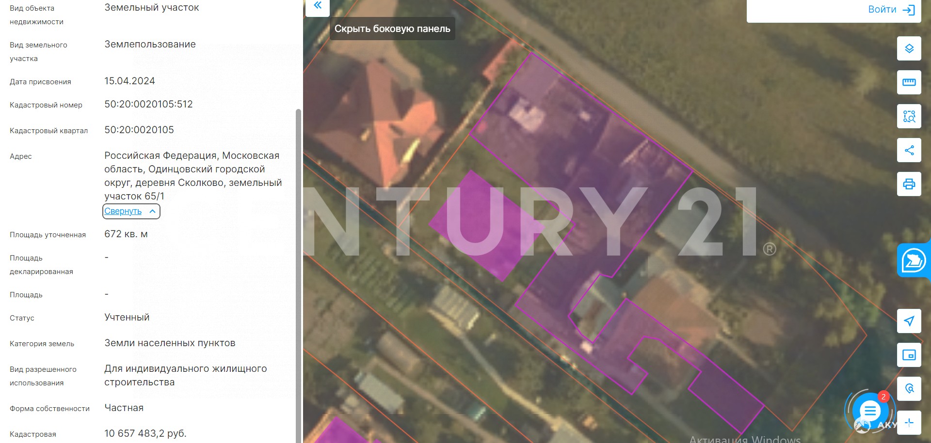Click the Войти login button
The height and width of the screenshot is (443, 931).
(x=882, y=10)
